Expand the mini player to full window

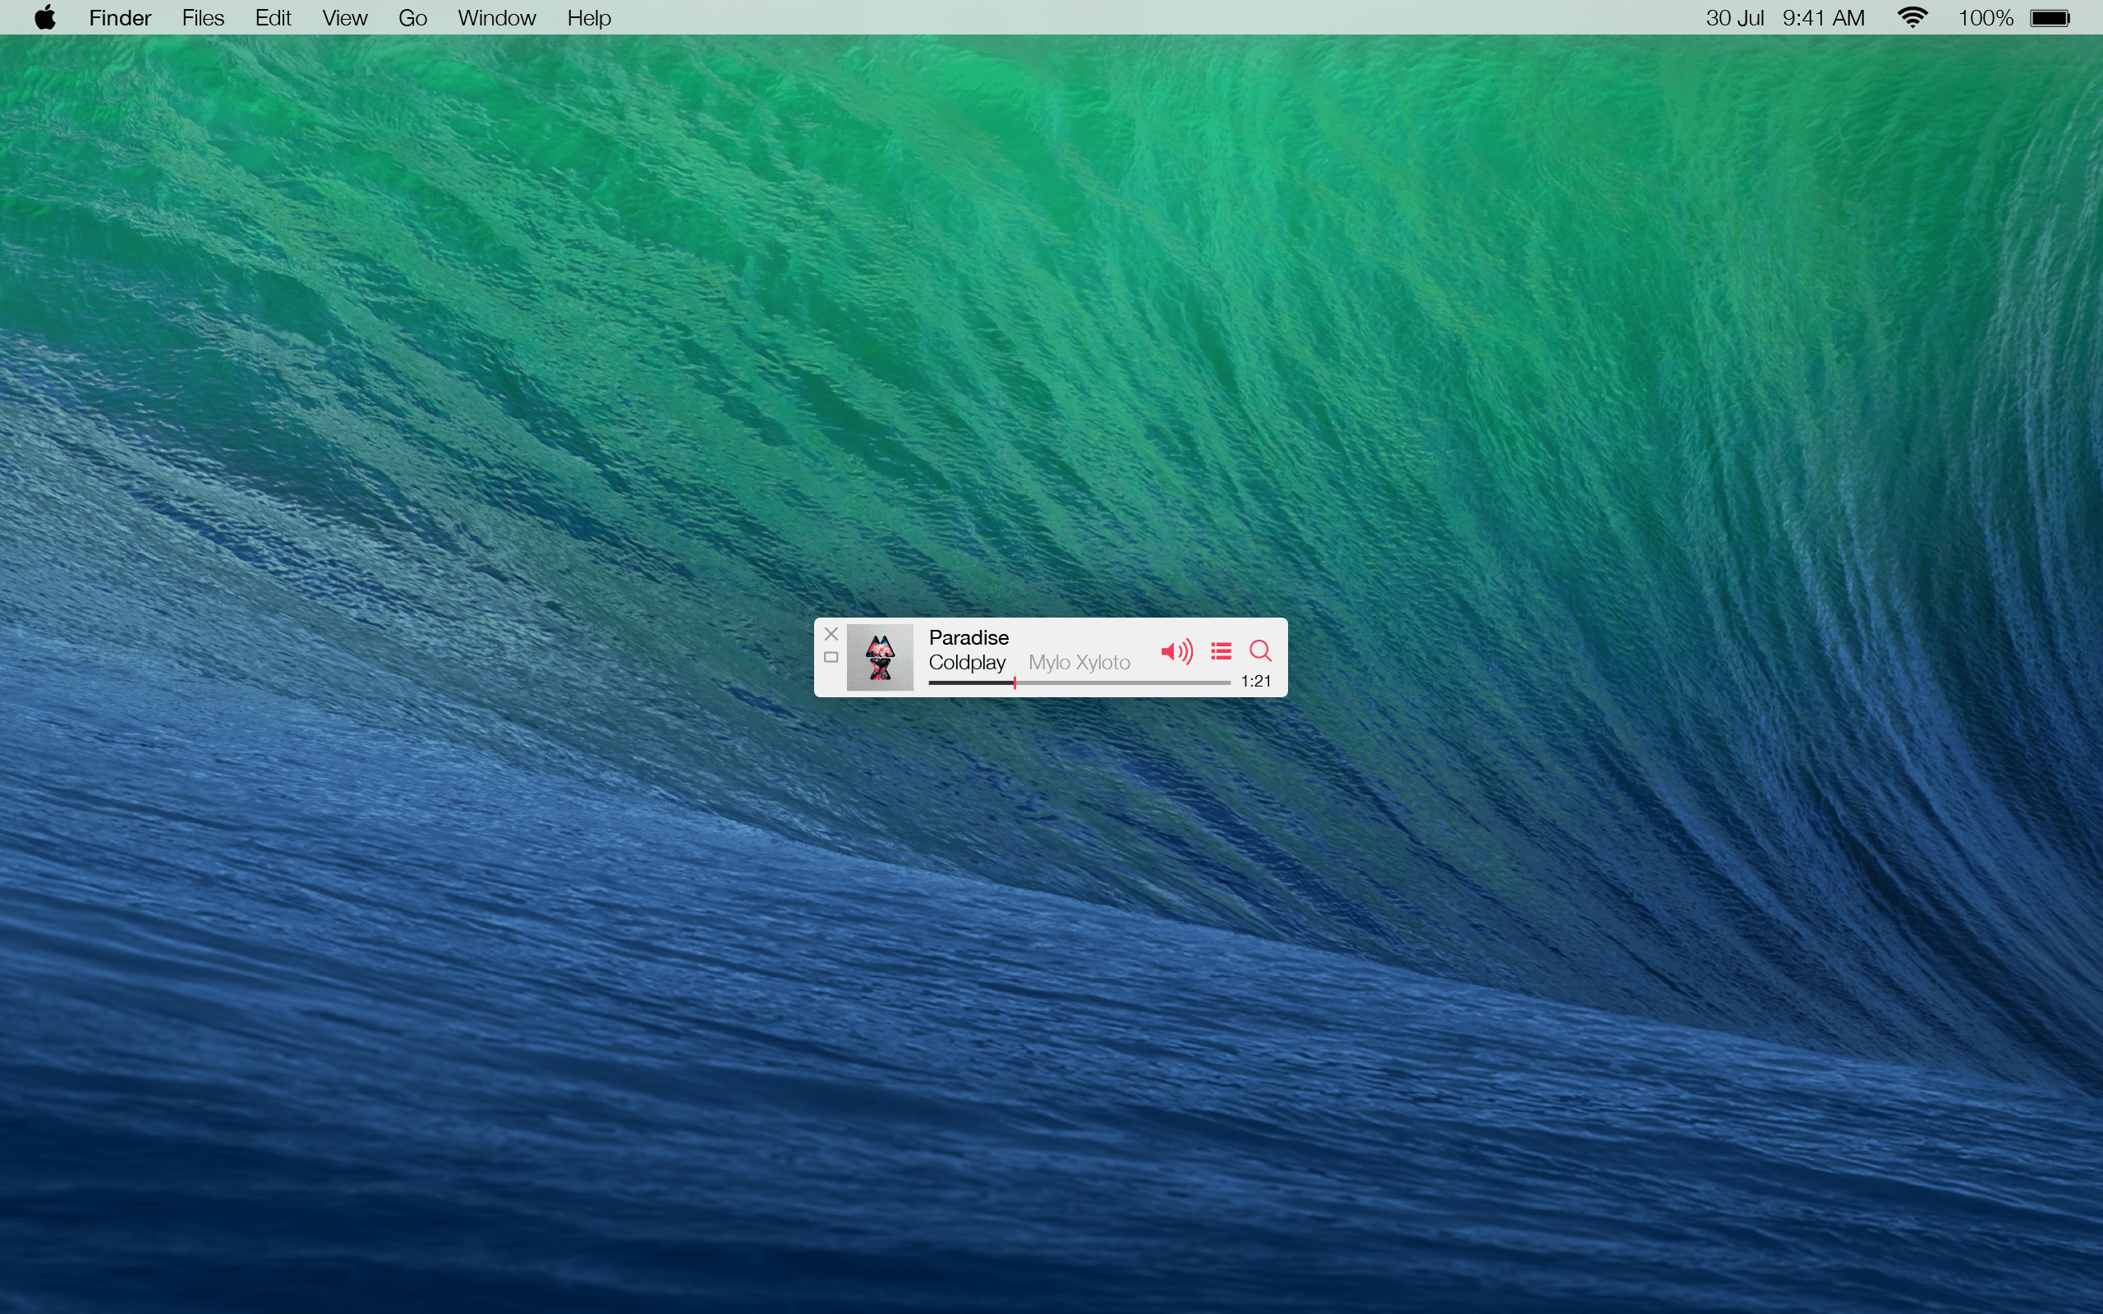click(x=831, y=658)
